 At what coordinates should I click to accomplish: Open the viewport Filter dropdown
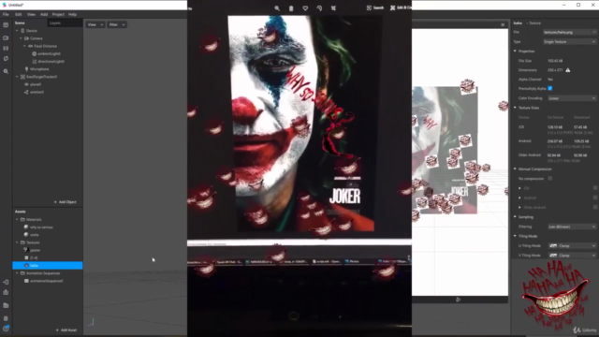tap(117, 24)
